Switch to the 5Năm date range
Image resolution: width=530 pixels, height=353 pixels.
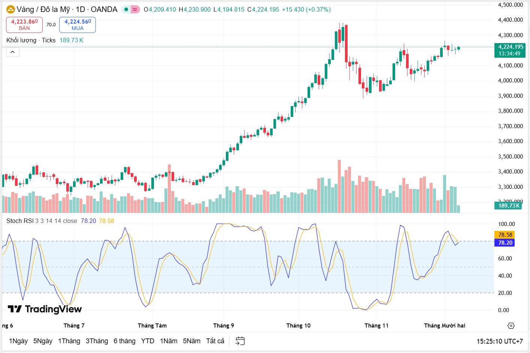click(191, 341)
